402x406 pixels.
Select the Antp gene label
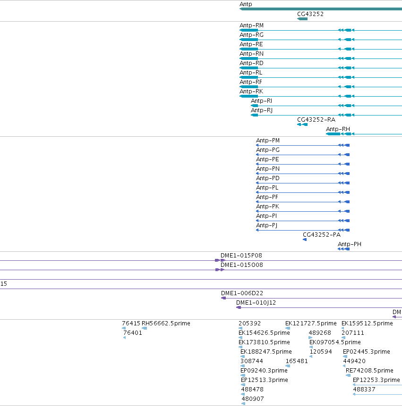click(x=246, y=4)
